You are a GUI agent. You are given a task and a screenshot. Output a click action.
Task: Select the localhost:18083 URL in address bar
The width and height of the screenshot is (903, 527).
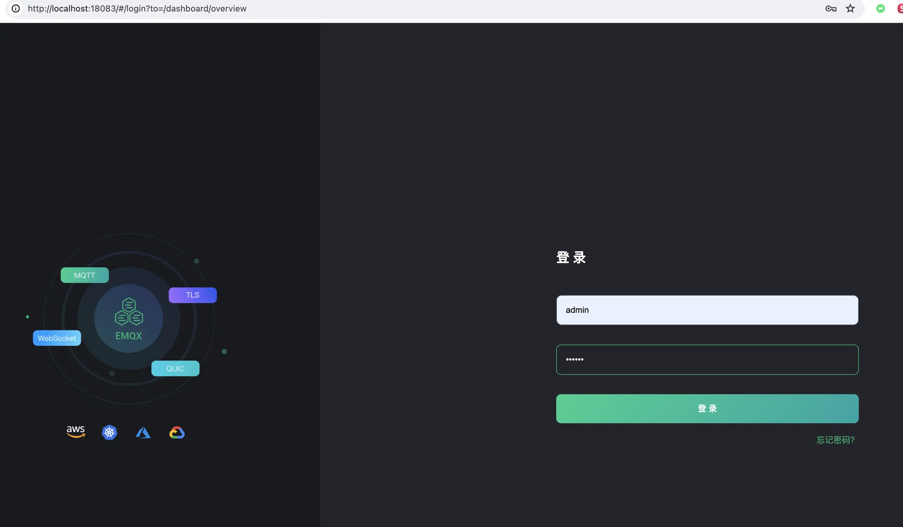click(137, 8)
